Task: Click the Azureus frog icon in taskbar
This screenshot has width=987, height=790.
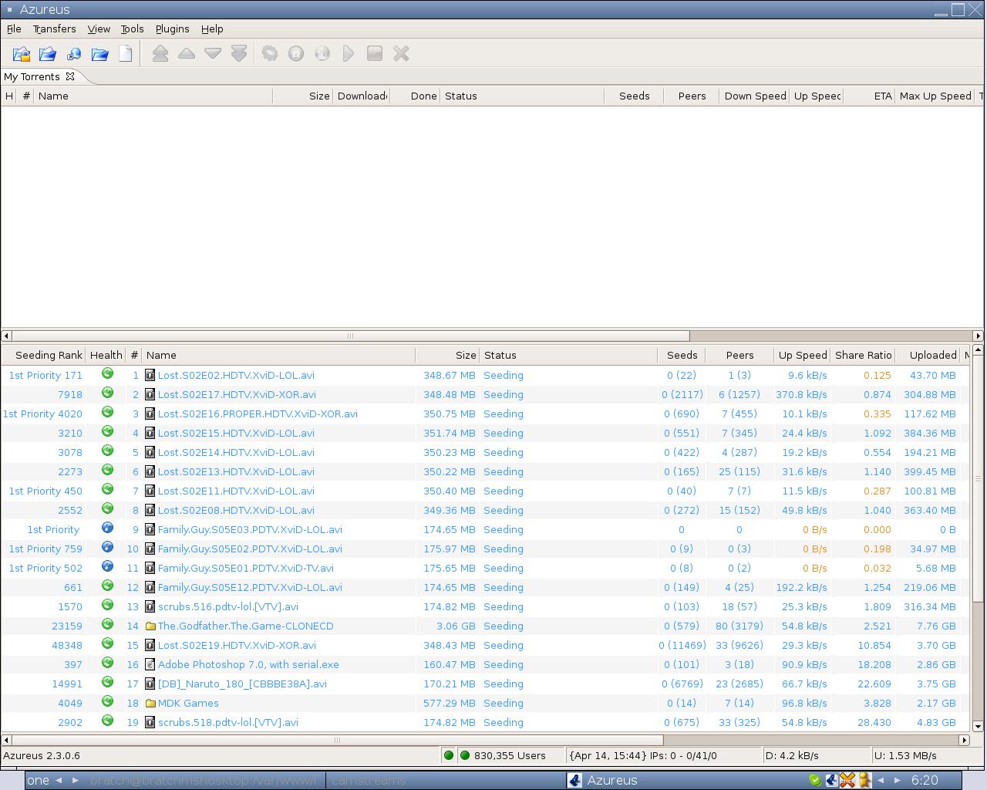Action: (x=574, y=780)
